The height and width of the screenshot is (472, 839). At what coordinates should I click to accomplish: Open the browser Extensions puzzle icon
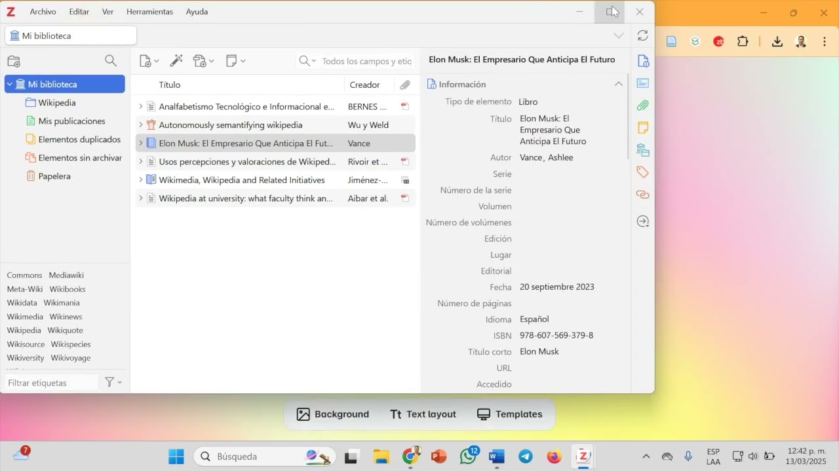pos(743,41)
